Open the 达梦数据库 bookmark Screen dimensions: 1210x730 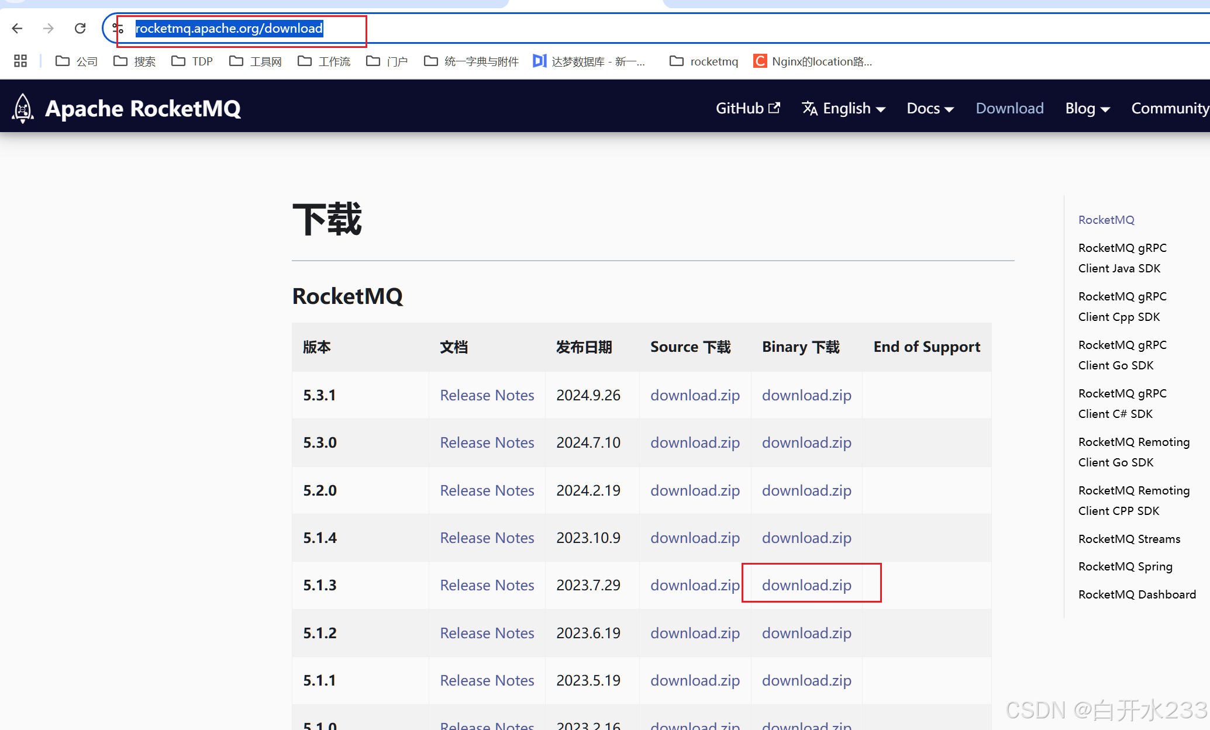pos(589,61)
